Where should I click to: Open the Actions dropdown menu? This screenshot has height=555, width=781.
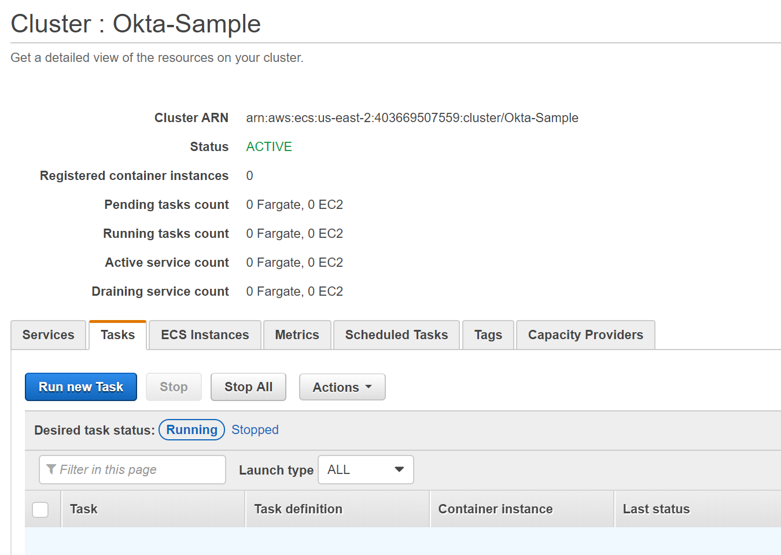coord(342,387)
